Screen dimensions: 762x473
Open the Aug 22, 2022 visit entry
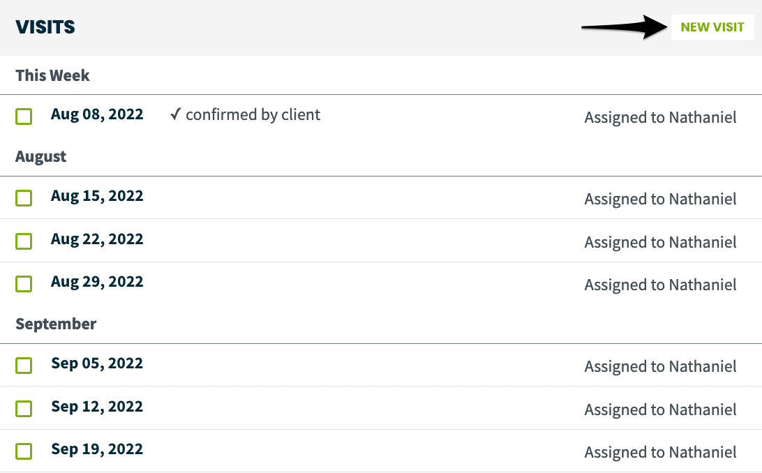click(x=97, y=239)
